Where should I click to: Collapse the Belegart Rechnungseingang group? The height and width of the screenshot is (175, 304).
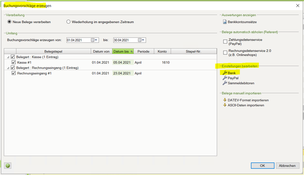click(7, 68)
